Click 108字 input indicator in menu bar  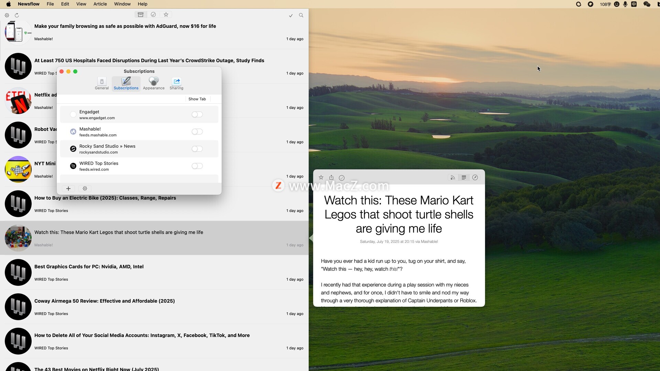605,4
